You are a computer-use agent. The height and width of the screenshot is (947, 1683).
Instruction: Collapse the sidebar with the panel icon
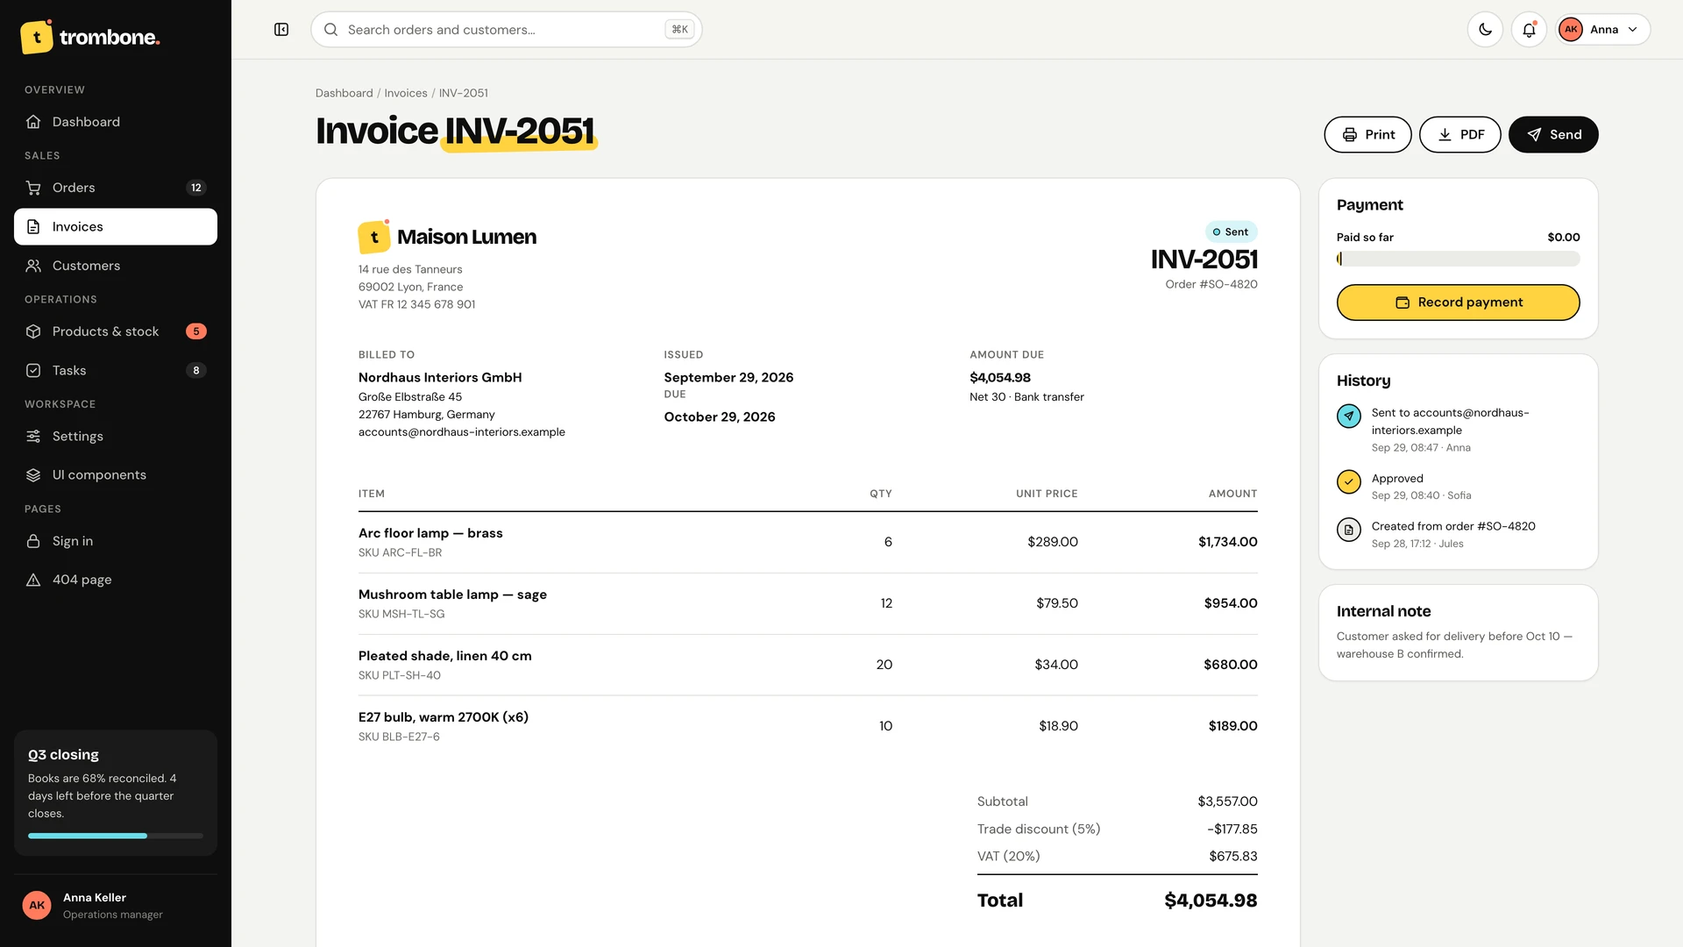coord(281,30)
